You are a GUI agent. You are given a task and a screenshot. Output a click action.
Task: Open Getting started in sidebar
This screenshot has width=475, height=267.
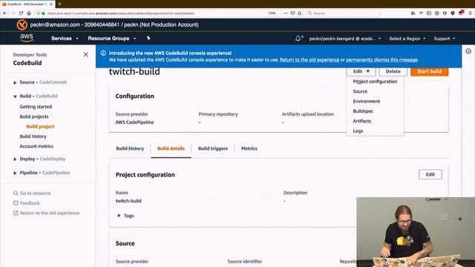coord(36,107)
